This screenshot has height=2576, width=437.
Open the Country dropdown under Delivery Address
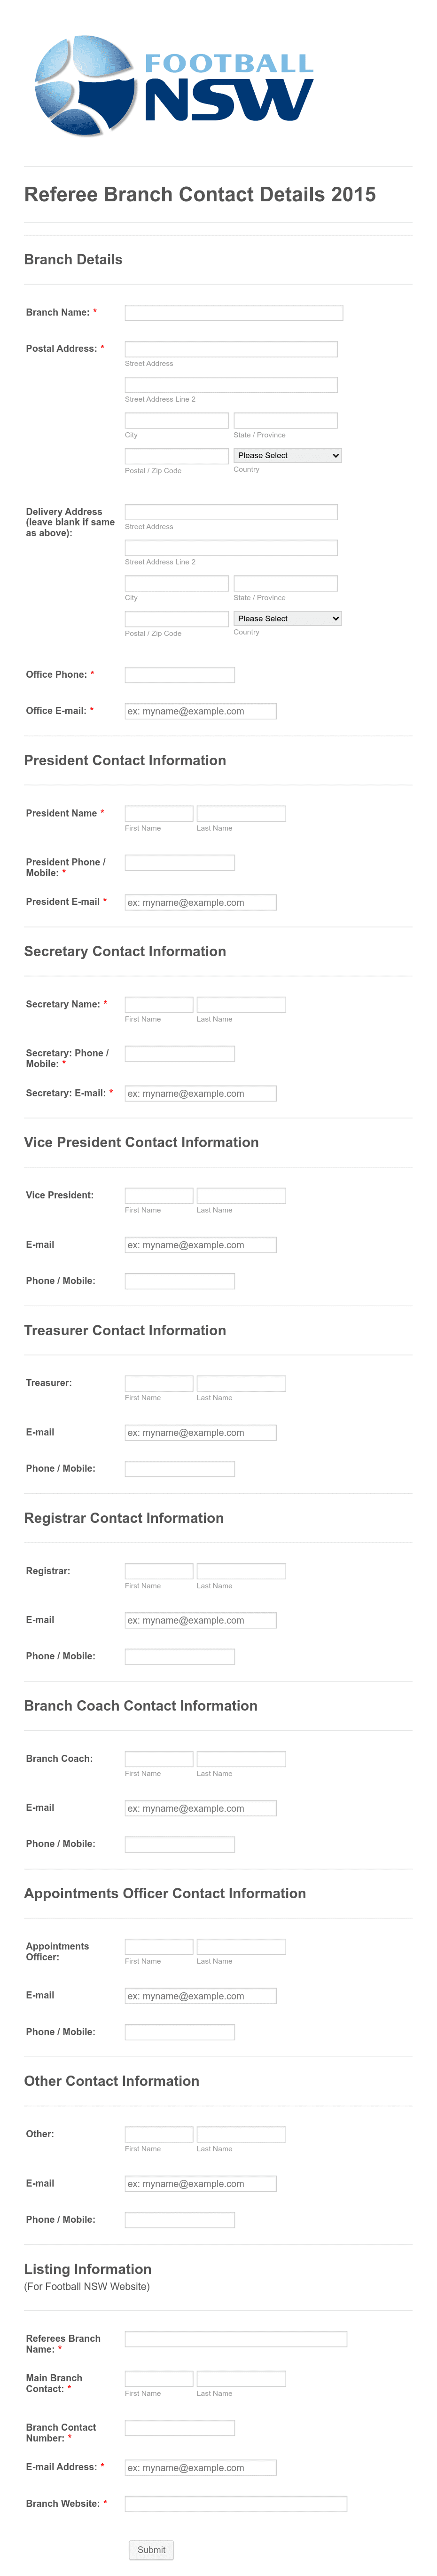(x=287, y=618)
